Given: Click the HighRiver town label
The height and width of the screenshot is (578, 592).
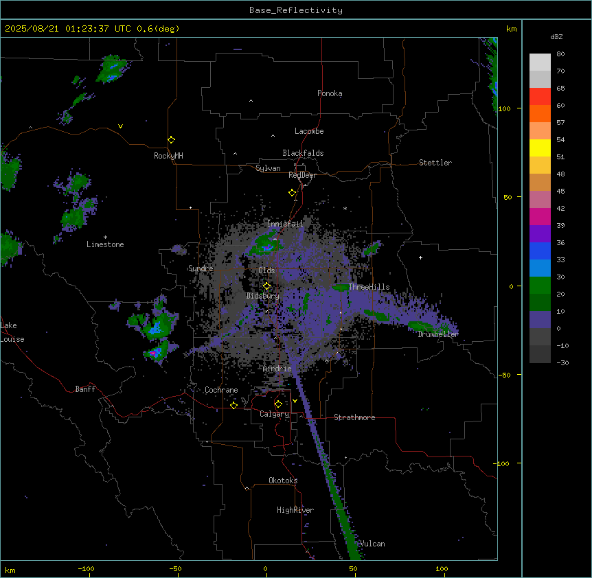Looking at the screenshot, I should pos(295,510).
